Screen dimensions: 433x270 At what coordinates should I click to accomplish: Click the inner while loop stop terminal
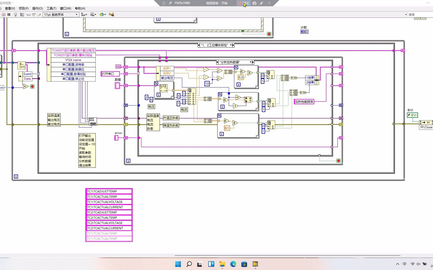(339, 161)
